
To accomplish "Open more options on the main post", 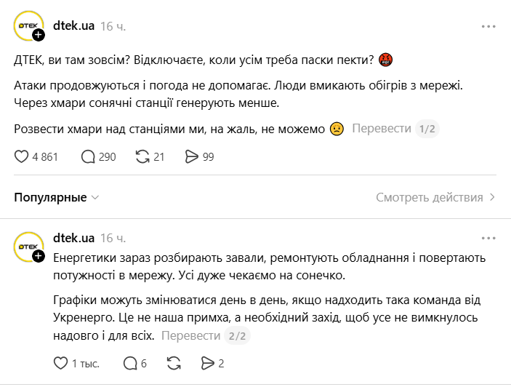I will tap(488, 27).
